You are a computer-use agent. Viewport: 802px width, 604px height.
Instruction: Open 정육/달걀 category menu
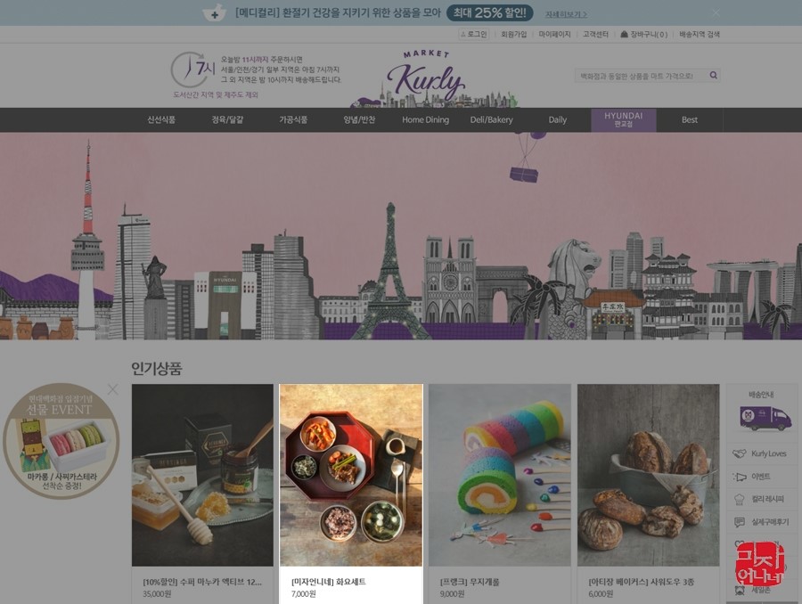click(227, 119)
